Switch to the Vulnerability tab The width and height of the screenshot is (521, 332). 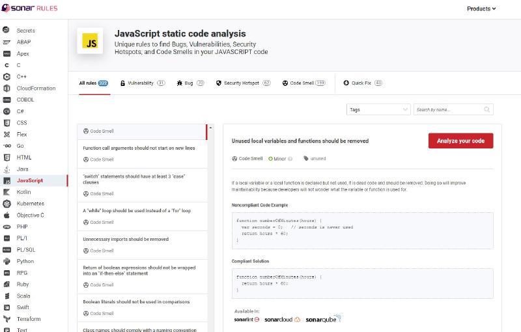pos(143,83)
